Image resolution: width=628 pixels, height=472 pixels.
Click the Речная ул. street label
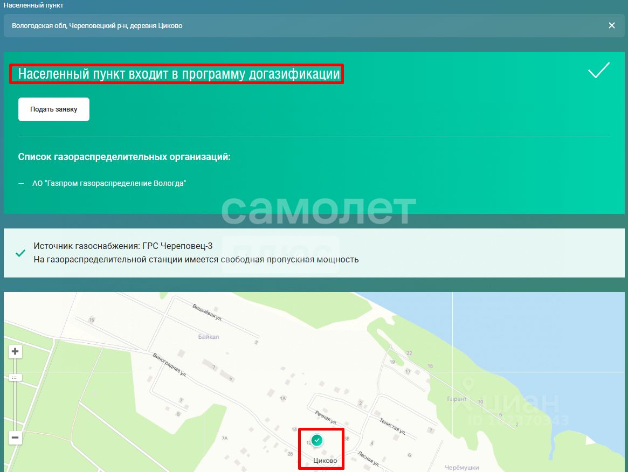[326, 418]
